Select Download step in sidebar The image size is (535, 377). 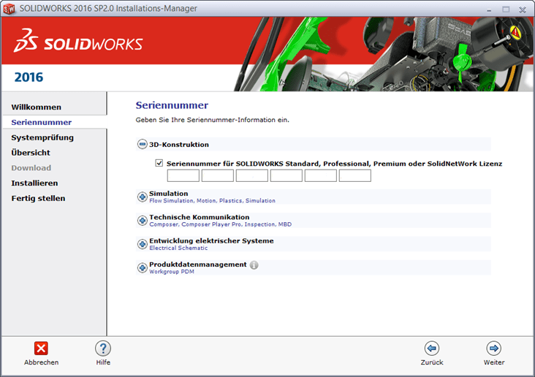[31, 168]
